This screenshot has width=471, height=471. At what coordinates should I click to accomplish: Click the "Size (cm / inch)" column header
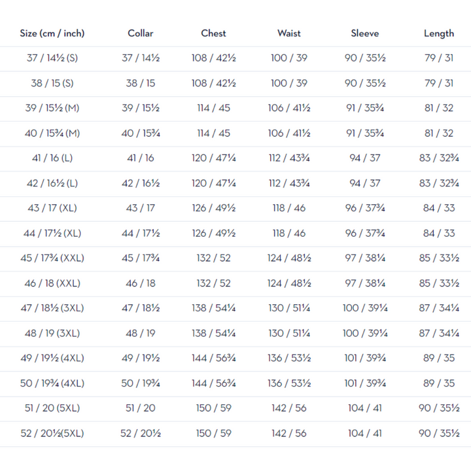pyautogui.click(x=52, y=33)
